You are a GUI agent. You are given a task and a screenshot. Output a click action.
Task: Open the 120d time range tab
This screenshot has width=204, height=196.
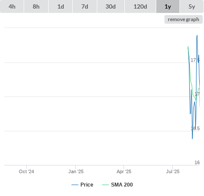click(x=140, y=6)
